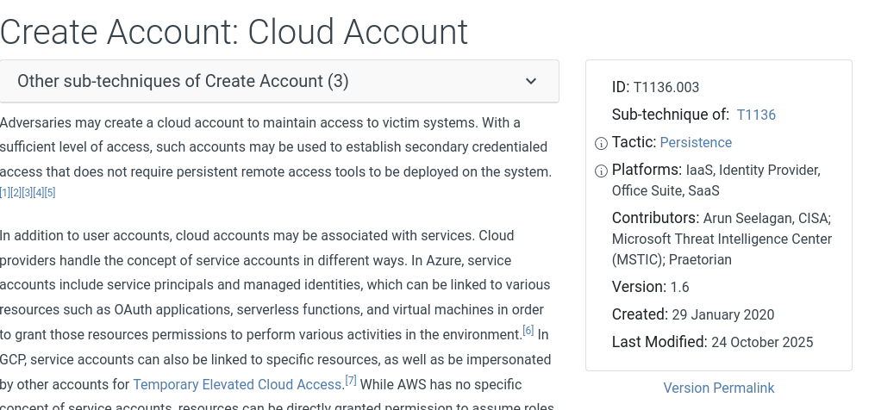Open citation reference [1]

pyautogui.click(x=5, y=193)
